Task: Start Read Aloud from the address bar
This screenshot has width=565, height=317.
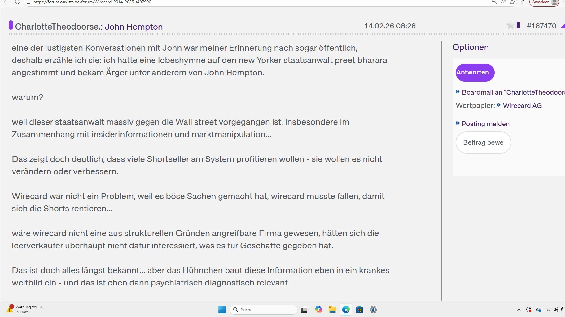Action: pyautogui.click(x=503, y=2)
